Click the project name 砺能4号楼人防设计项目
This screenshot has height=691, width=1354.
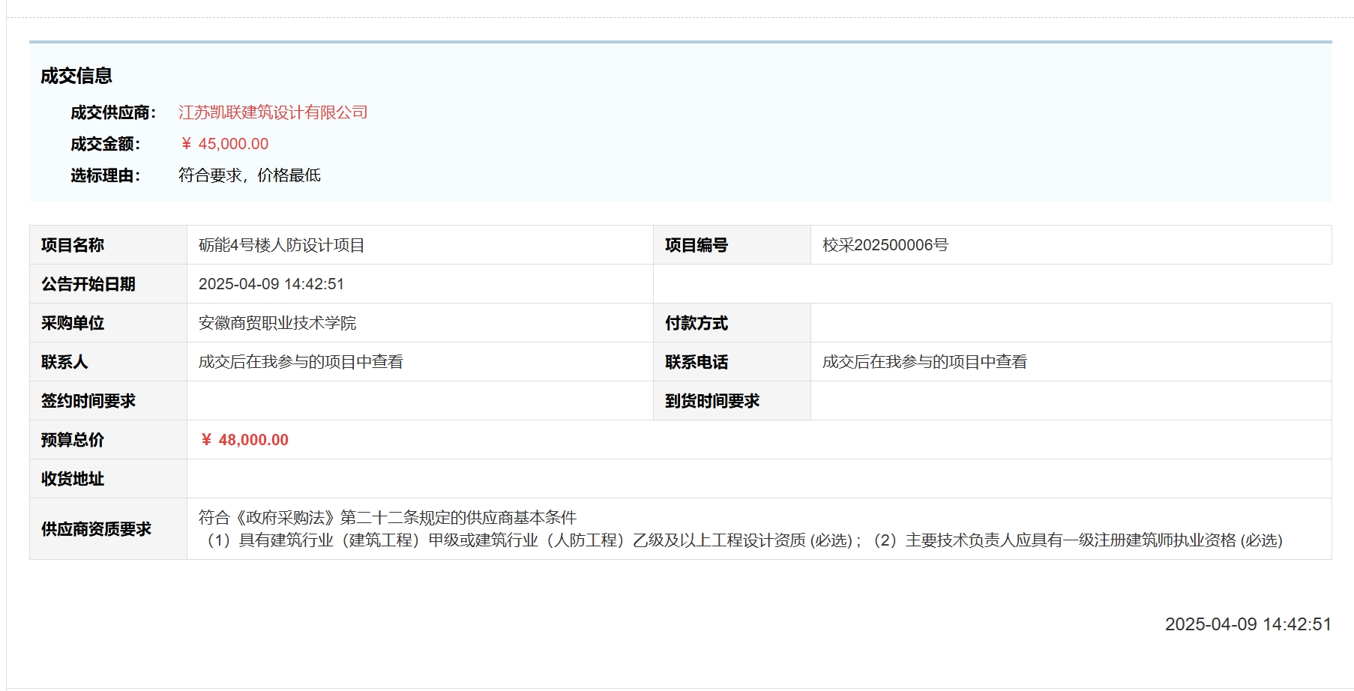(x=281, y=245)
